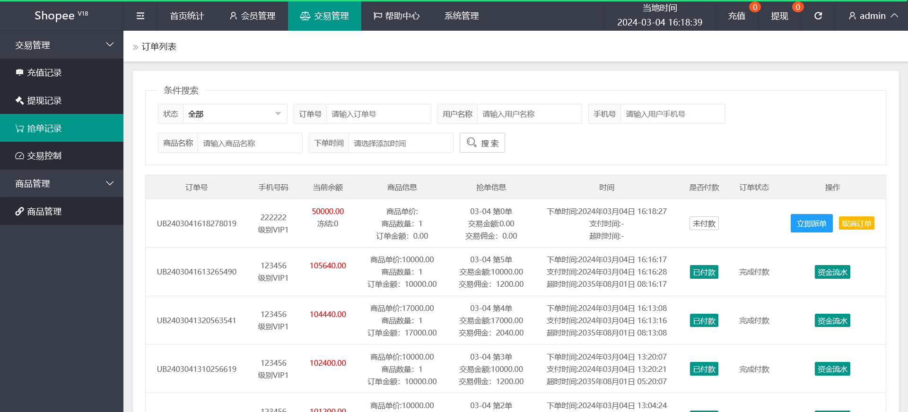The image size is (908, 412).
Task: Click the blue 立即派单 button
Action: [811, 223]
